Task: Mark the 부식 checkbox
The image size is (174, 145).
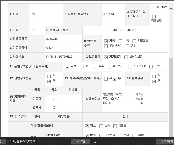Action: point(96,67)
